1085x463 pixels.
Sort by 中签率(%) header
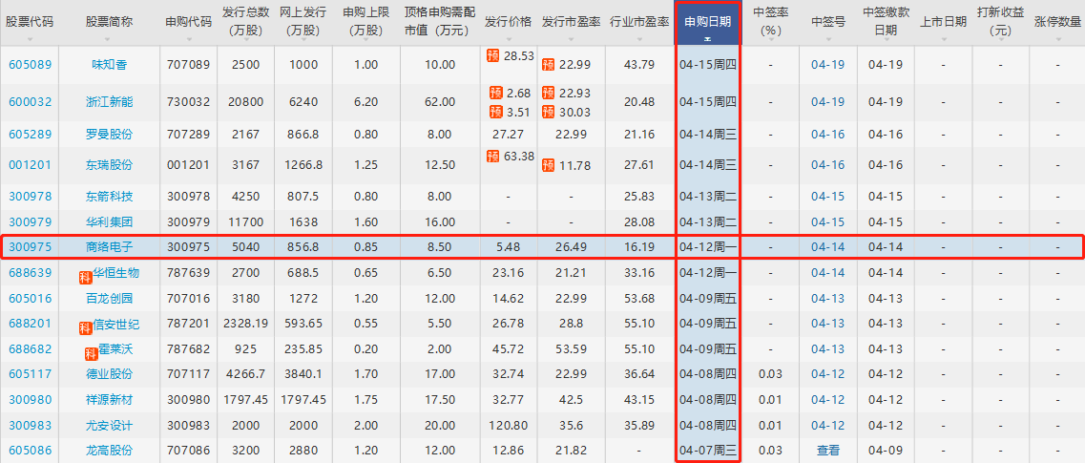coord(770,22)
